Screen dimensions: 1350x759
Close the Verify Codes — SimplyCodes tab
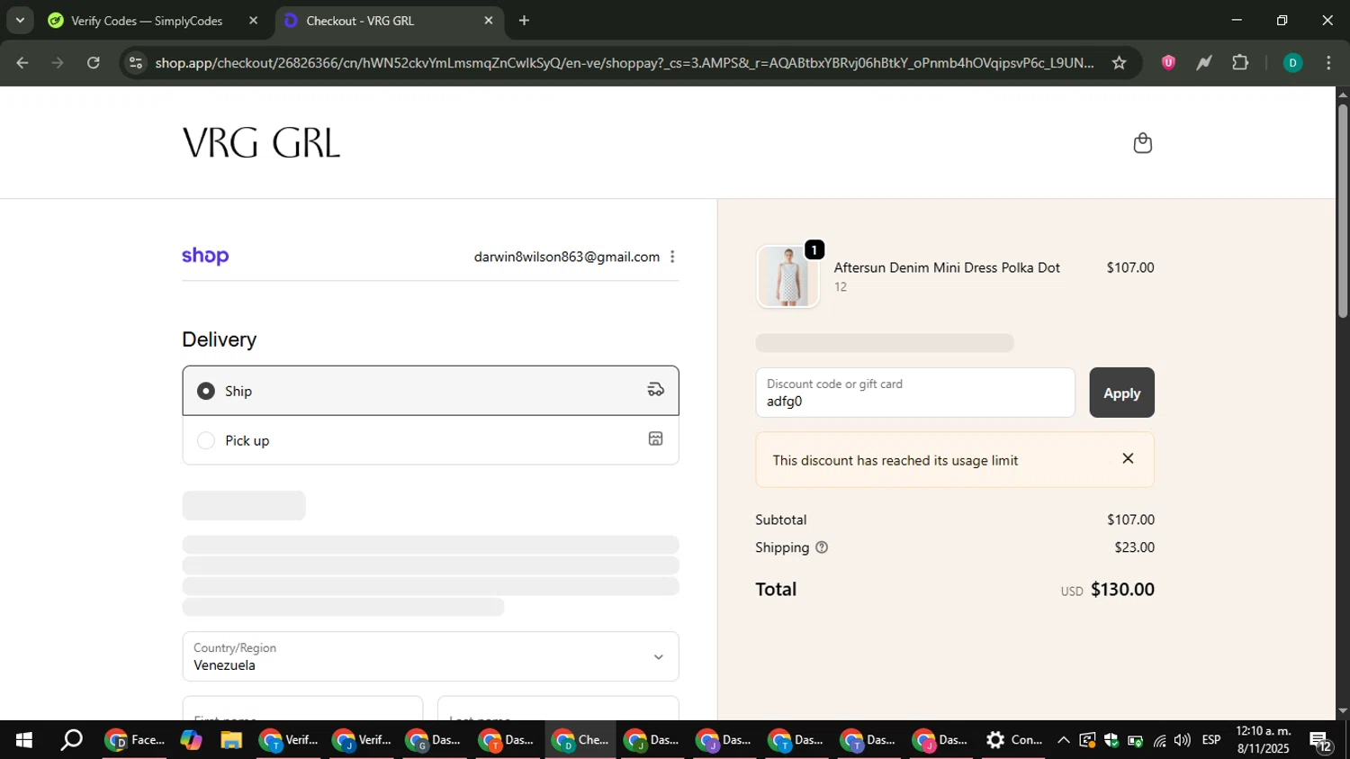click(253, 21)
